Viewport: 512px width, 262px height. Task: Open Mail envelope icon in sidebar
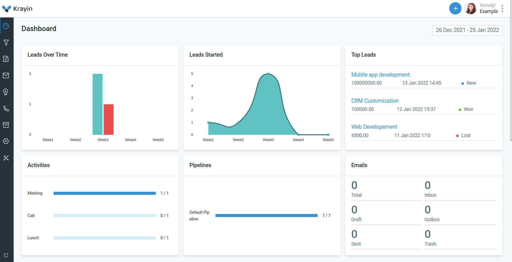(x=6, y=75)
